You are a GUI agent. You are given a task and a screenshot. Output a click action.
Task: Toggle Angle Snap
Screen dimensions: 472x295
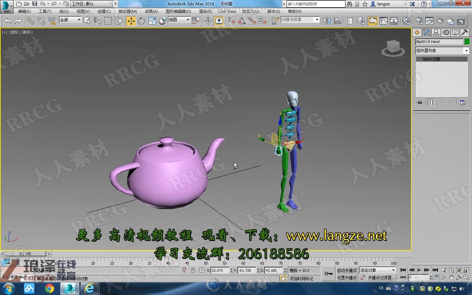[242, 21]
